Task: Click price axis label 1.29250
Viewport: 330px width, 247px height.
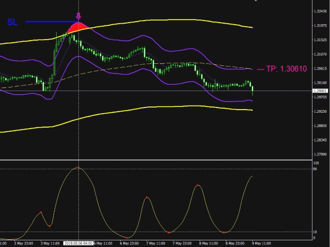Action: pos(320,111)
